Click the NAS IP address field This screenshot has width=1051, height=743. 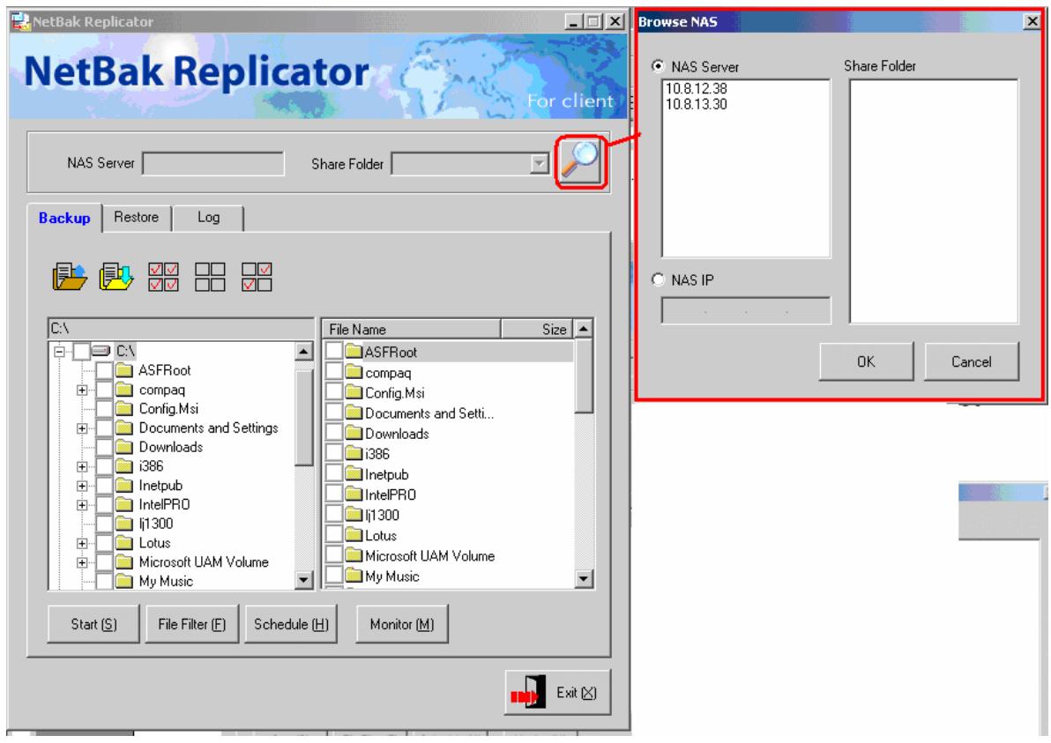(746, 311)
